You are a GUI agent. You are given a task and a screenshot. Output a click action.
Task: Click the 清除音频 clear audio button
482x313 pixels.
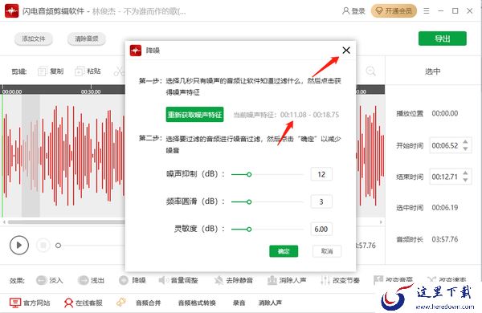point(87,39)
